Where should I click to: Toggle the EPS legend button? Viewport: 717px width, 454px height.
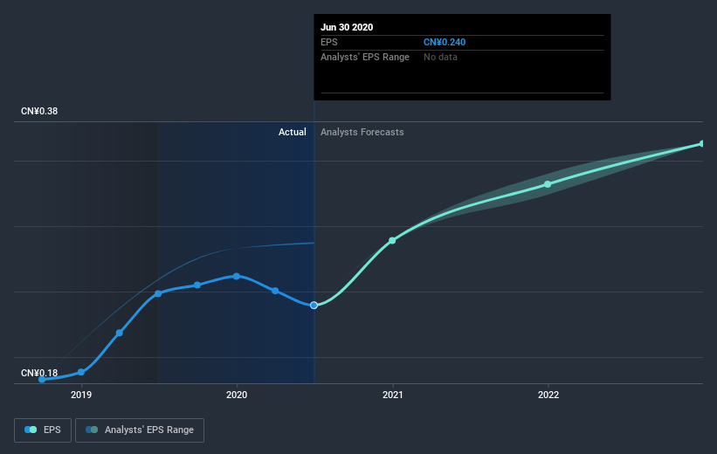point(43,430)
